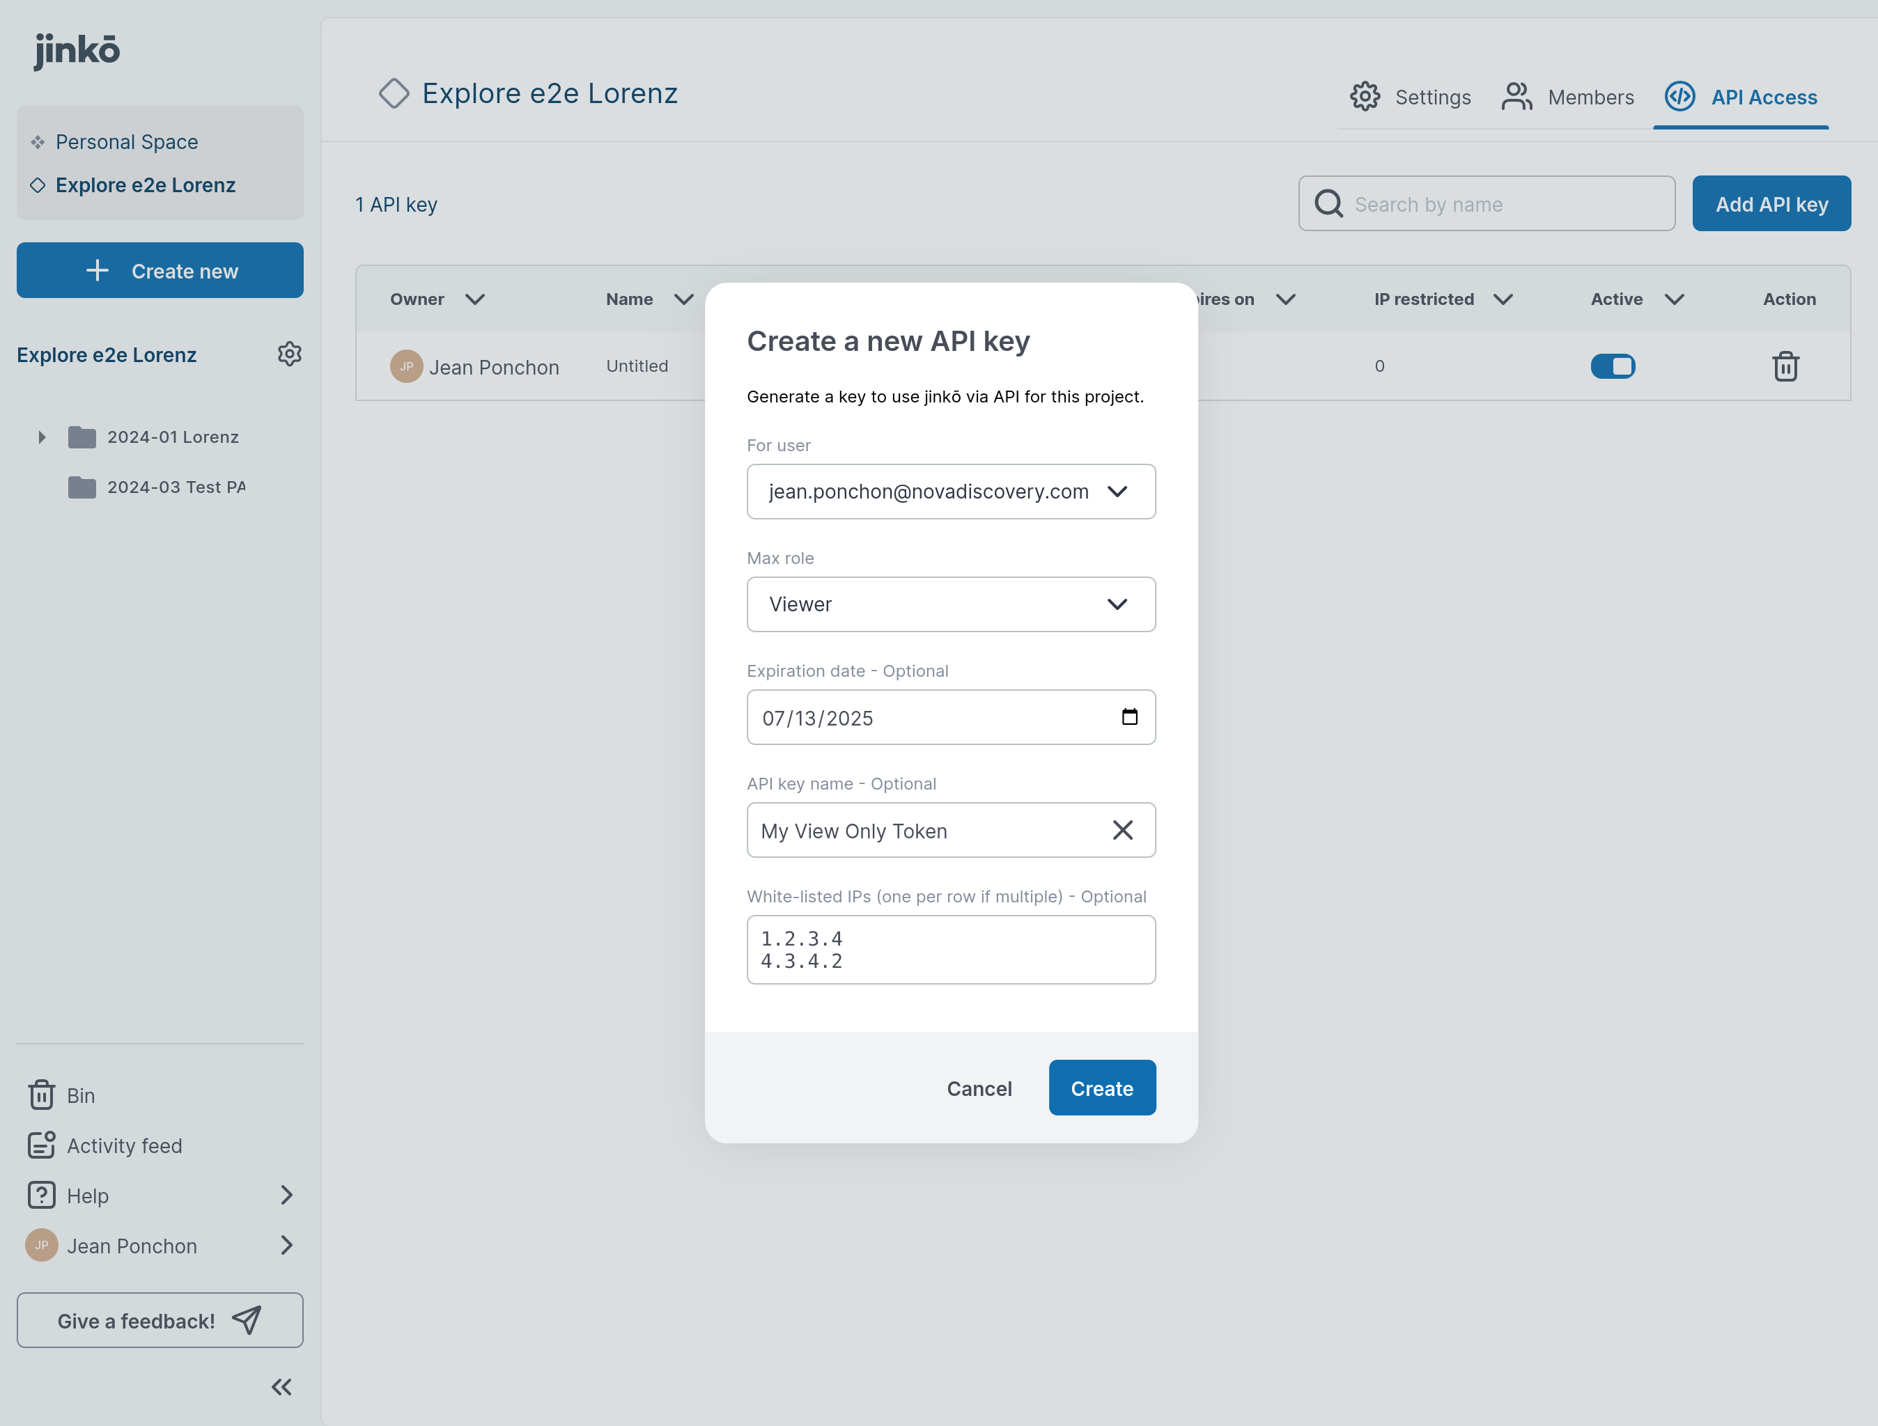1878x1426 pixels.
Task: Collapse sidebar with double chevron icon
Action: [281, 1387]
